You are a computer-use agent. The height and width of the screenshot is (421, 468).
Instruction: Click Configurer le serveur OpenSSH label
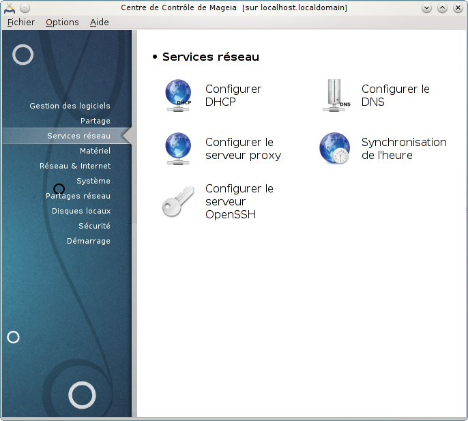(239, 201)
